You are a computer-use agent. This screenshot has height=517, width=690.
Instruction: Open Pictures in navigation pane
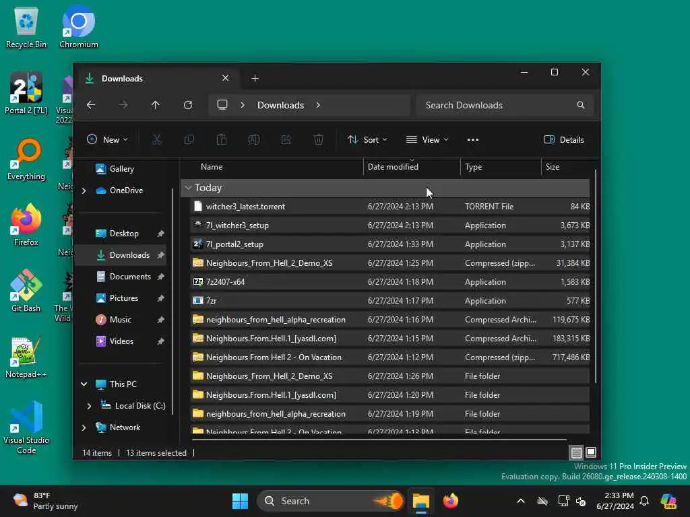(124, 298)
